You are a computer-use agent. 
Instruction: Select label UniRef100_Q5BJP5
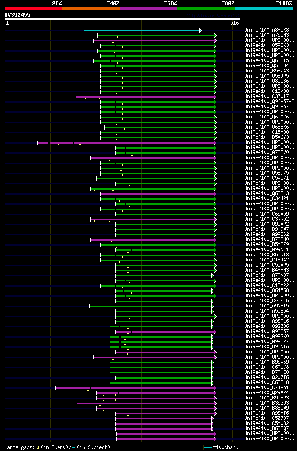266,76
